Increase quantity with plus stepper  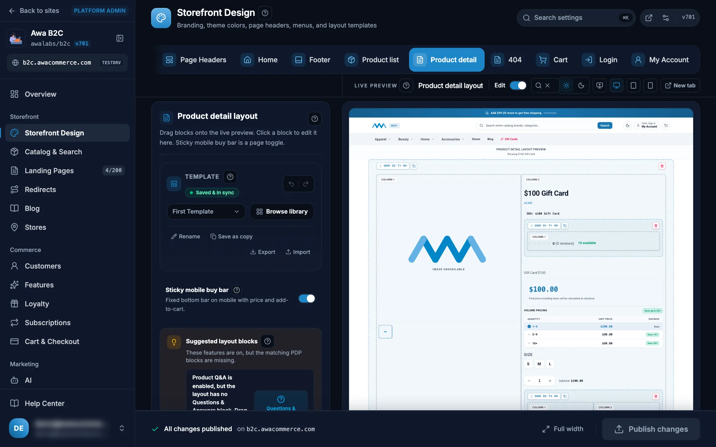coord(550,381)
